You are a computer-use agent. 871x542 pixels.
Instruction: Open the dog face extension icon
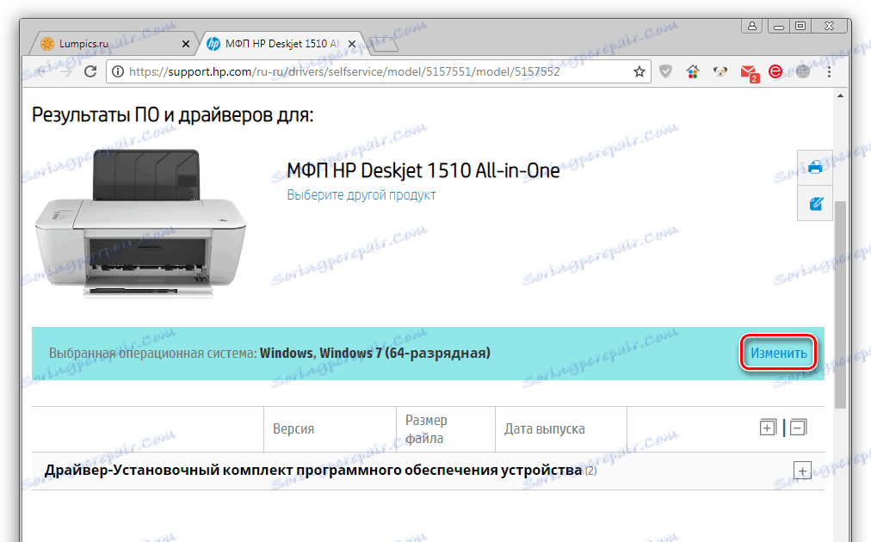[720, 71]
